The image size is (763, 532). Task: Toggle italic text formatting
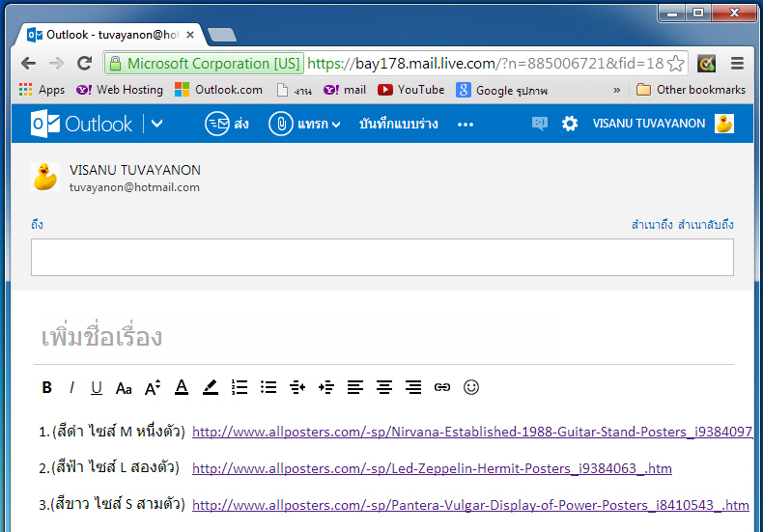[x=71, y=387]
